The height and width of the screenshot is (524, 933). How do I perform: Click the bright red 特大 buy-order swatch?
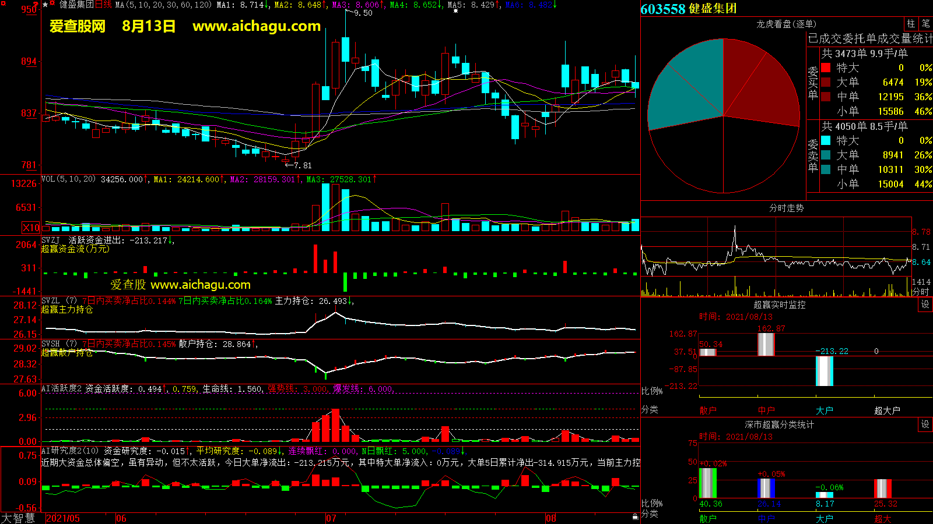[x=826, y=68]
